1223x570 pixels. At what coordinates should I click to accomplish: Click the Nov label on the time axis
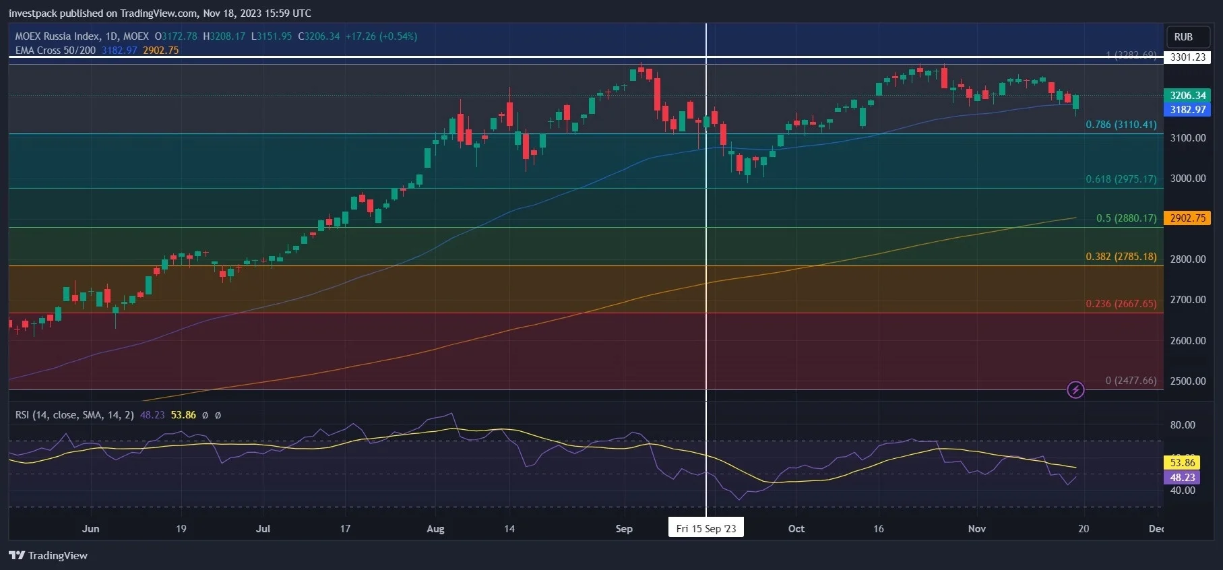(x=977, y=528)
